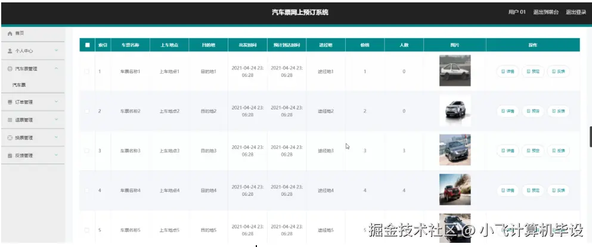Toggle the select-all checkbox in table header
Image resolution: width=592 pixels, height=247 pixels.
click(x=88, y=45)
